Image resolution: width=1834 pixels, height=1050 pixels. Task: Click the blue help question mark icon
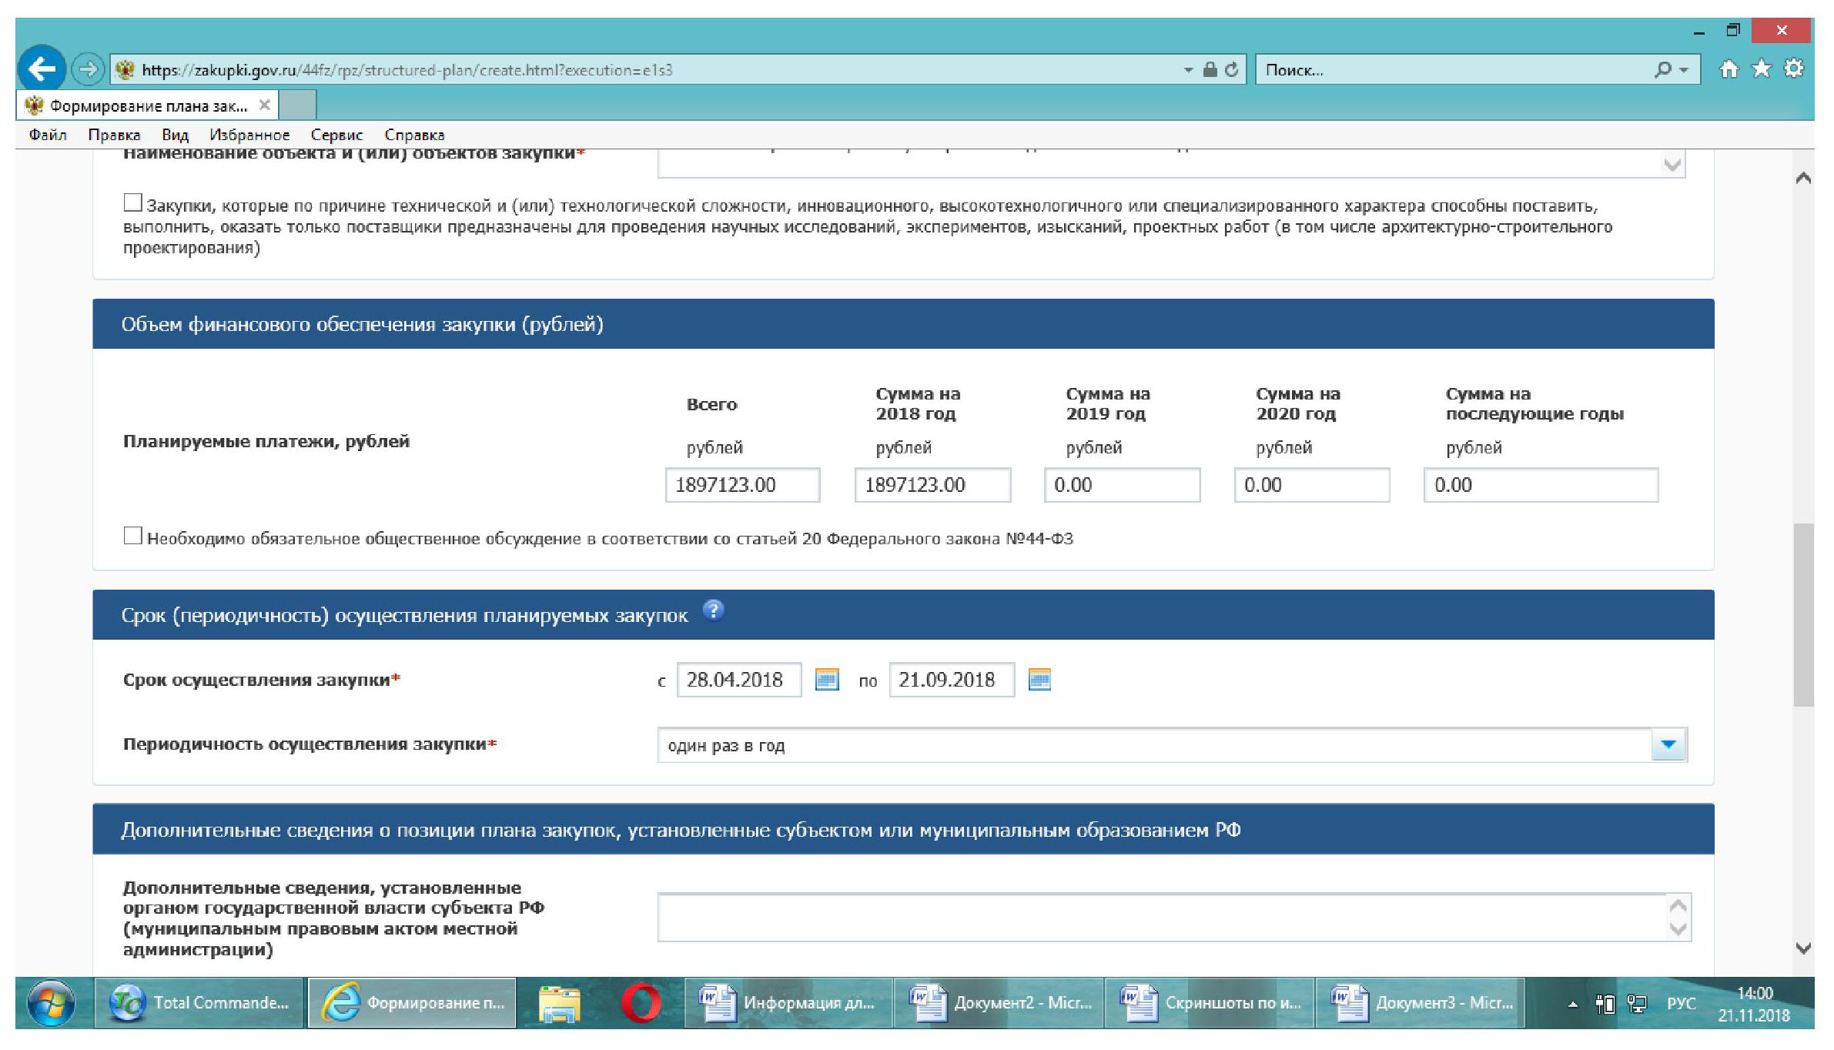tap(713, 610)
